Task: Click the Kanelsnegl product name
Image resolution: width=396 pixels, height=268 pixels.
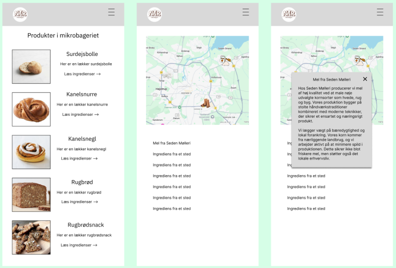Action: (82, 139)
